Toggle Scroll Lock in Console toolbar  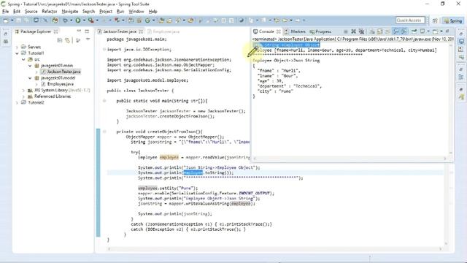(x=379, y=31)
